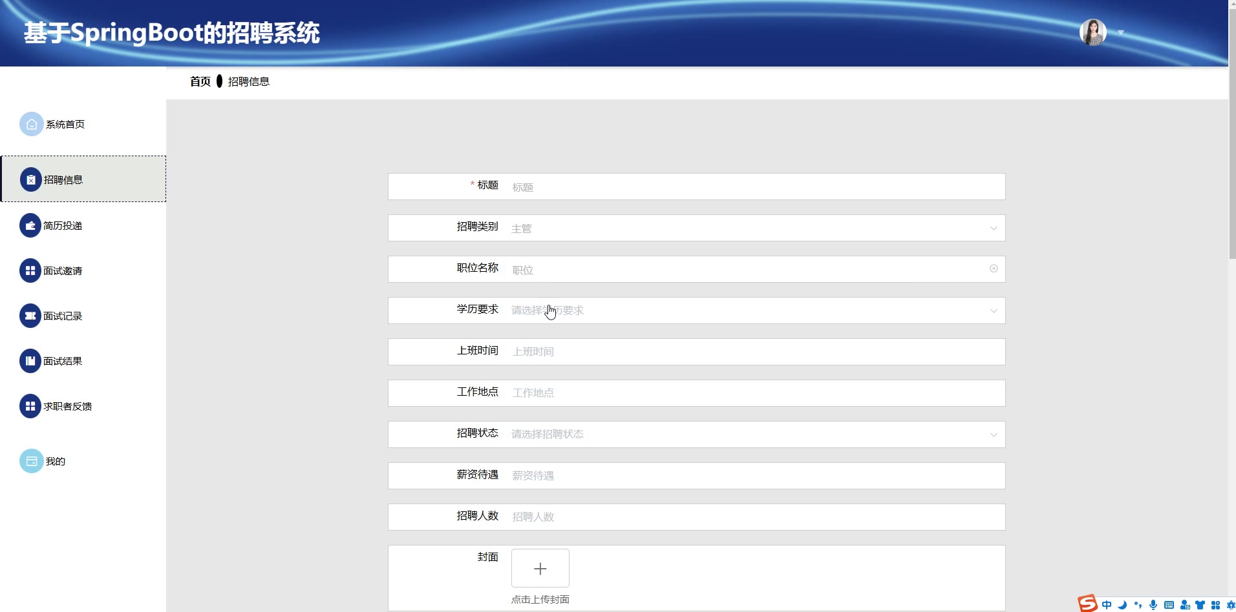The image size is (1236, 612).
Task: Click the moon half-width toggle icon
Action: click(x=1122, y=605)
